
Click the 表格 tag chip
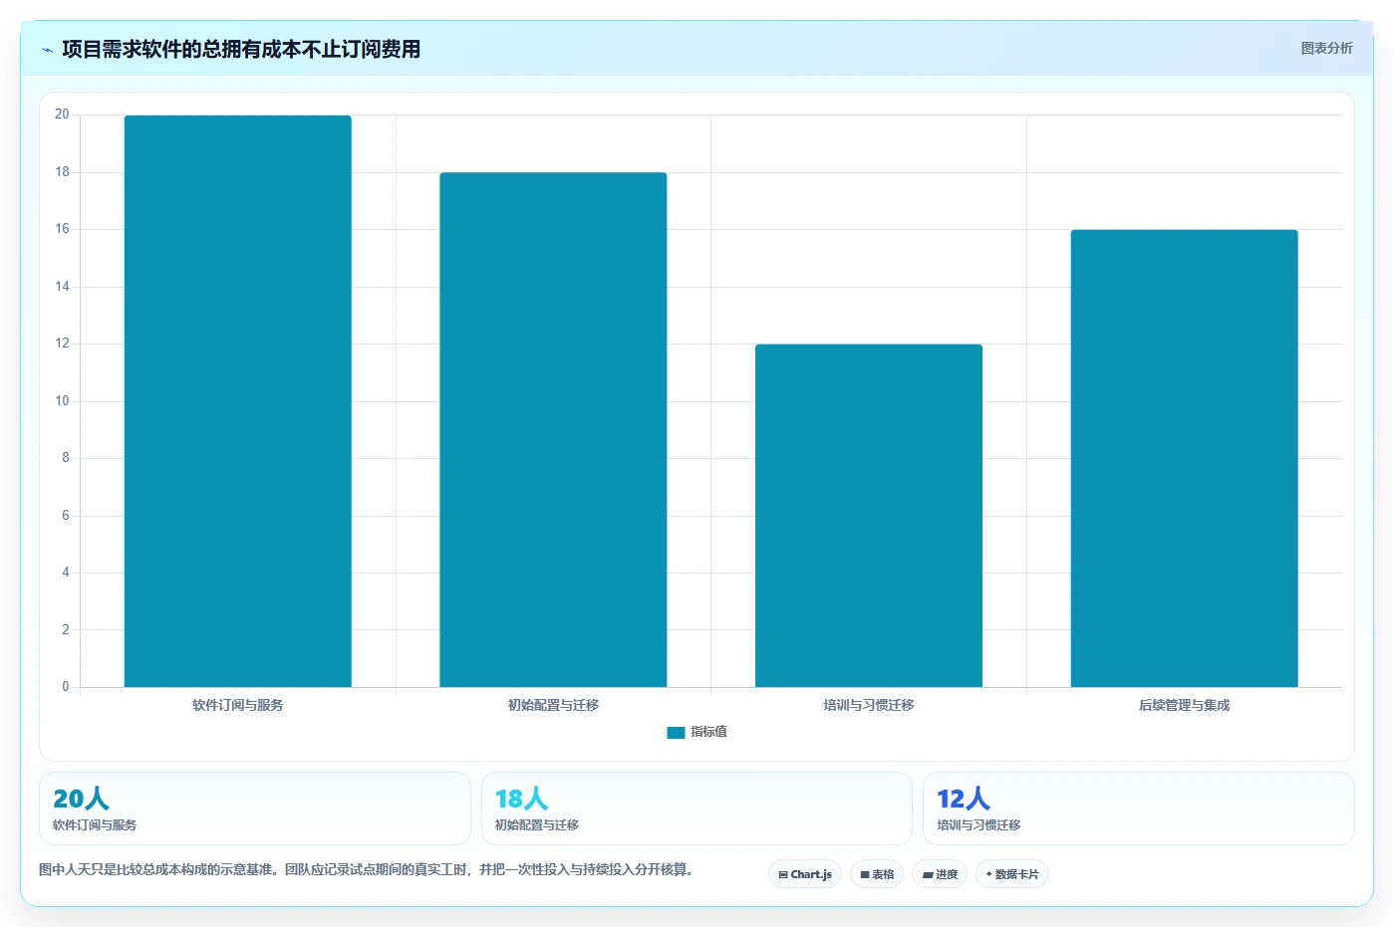pos(877,874)
